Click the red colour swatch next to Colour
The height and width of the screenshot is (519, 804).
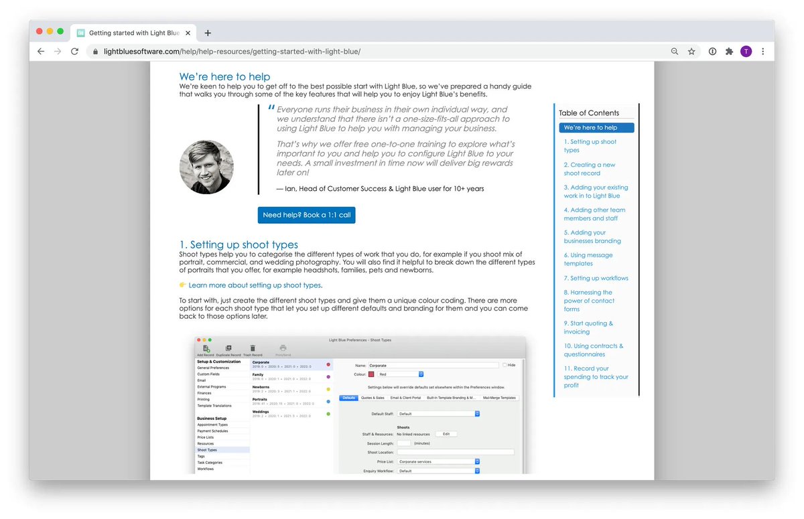tap(371, 374)
